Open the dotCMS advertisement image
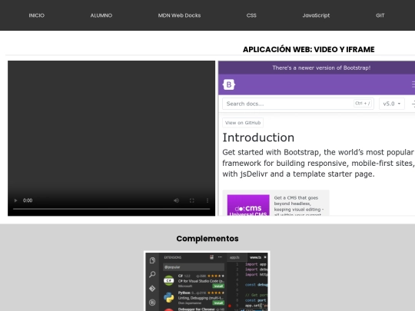 [248, 206]
